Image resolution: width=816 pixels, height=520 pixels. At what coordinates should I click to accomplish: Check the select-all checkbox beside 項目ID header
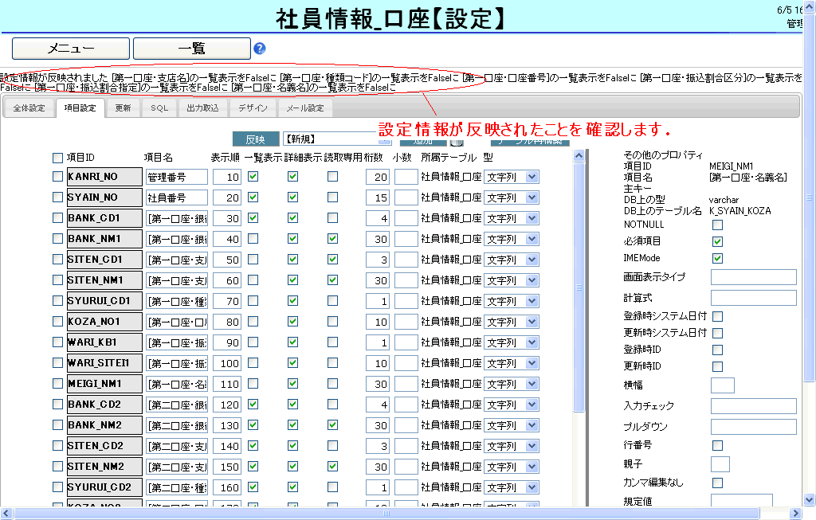pos(57,158)
